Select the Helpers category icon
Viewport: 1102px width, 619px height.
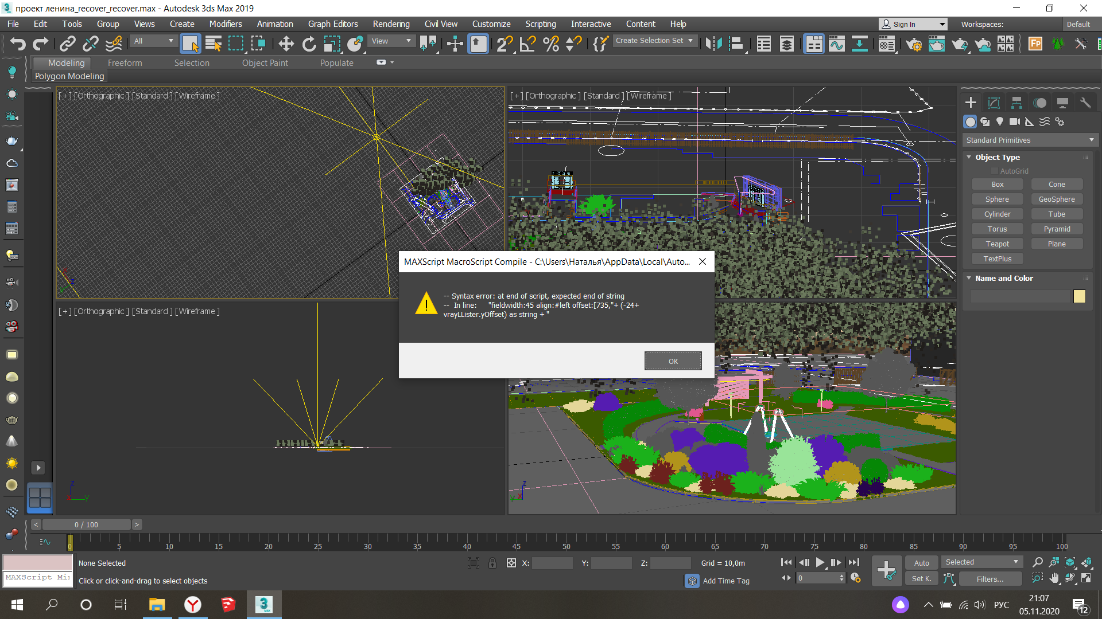[1030, 122]
